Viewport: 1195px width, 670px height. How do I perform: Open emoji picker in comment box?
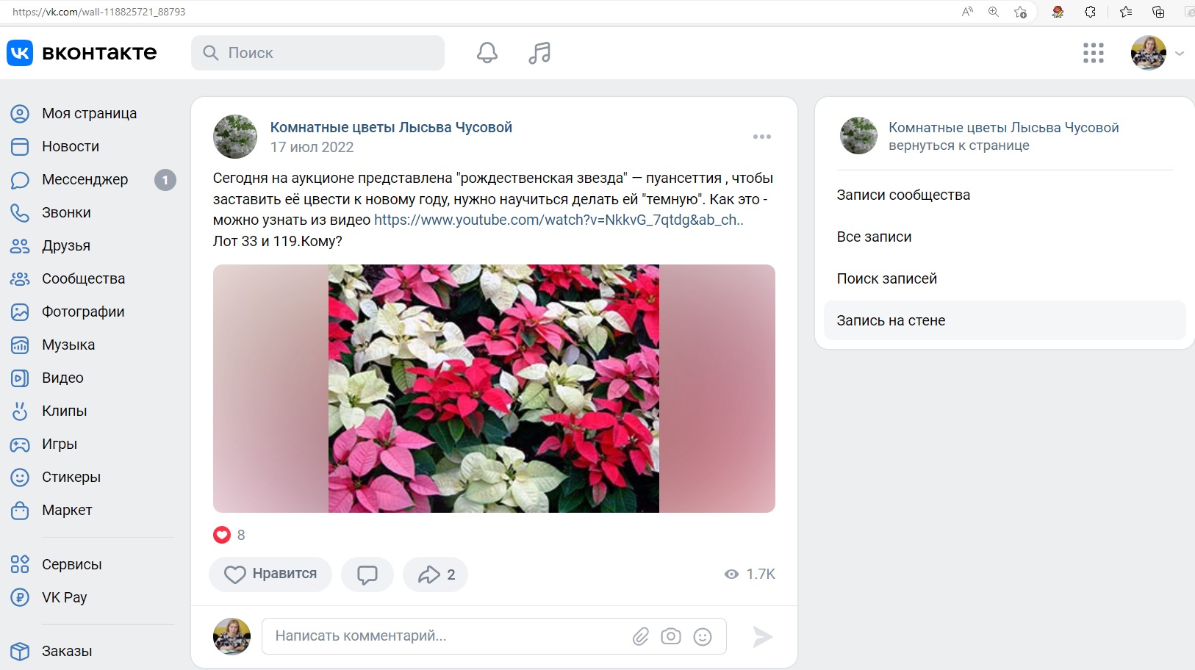point(703,636)
